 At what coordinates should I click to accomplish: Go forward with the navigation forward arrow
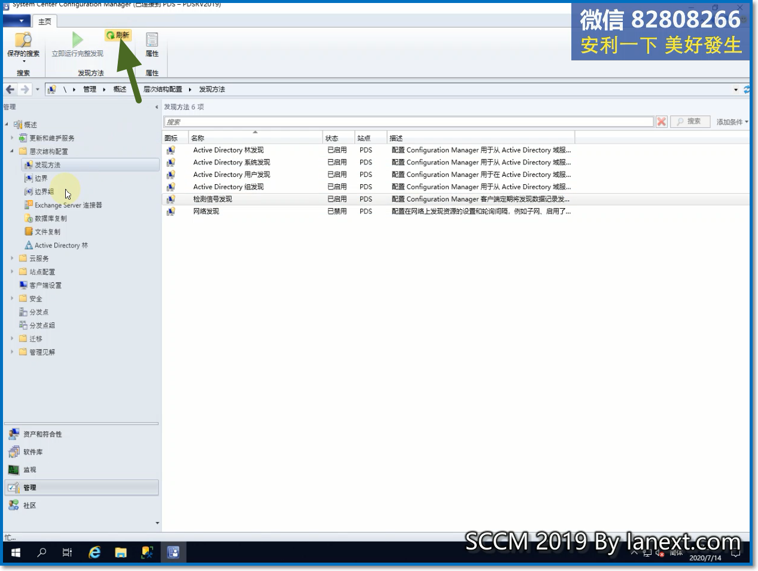tap(25, 89)
